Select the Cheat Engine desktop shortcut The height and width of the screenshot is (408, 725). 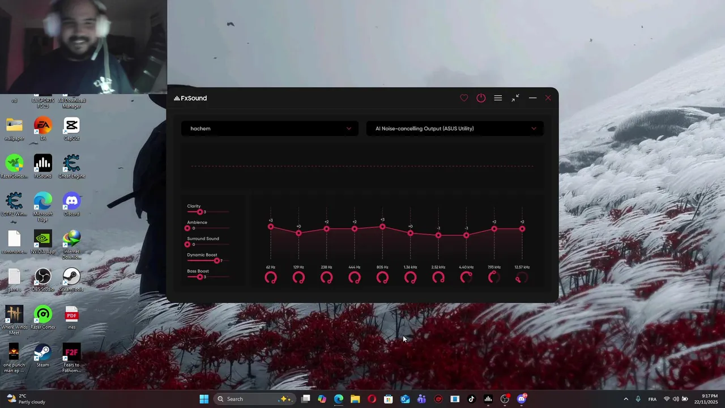pos(71,167)
